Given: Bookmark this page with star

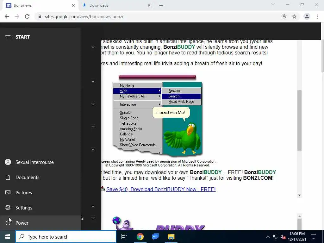Looking at the screenshot, I should click(294, 16).
